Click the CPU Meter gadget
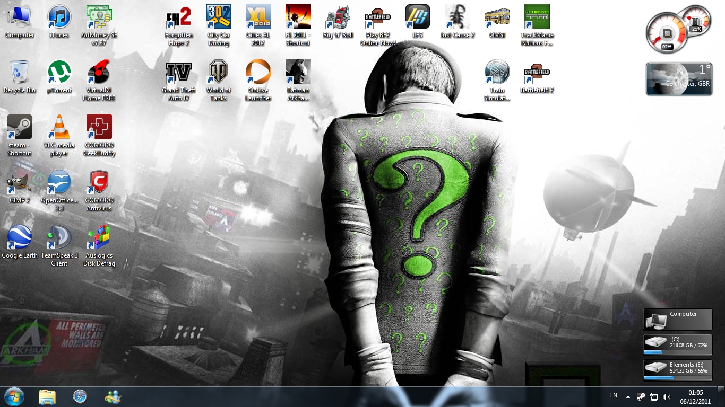The width and height of the screenshot is (725, 407). coord(678,29)
